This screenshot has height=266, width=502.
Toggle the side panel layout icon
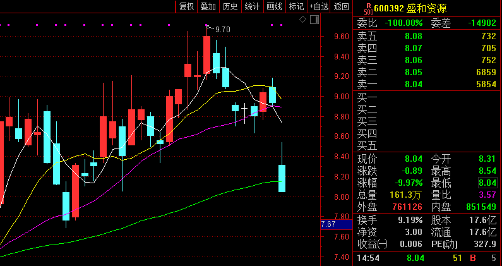(x=314, y=20)
